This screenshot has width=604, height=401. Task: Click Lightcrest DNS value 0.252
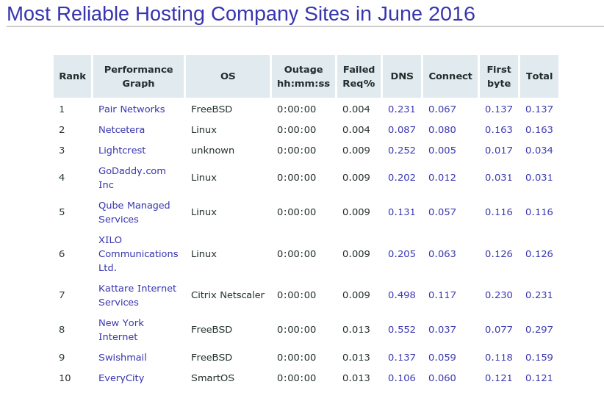click(x=401, y=151)
